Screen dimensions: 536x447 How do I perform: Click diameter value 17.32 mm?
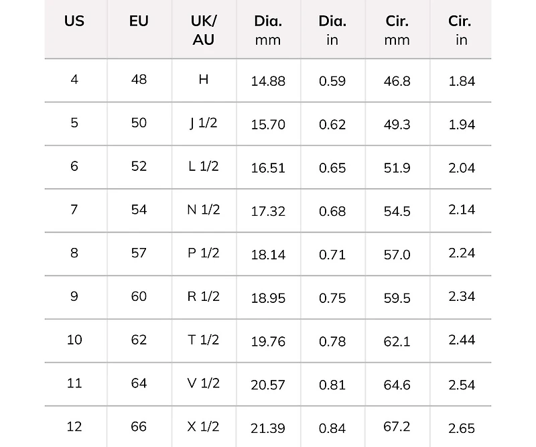[268, 211]
